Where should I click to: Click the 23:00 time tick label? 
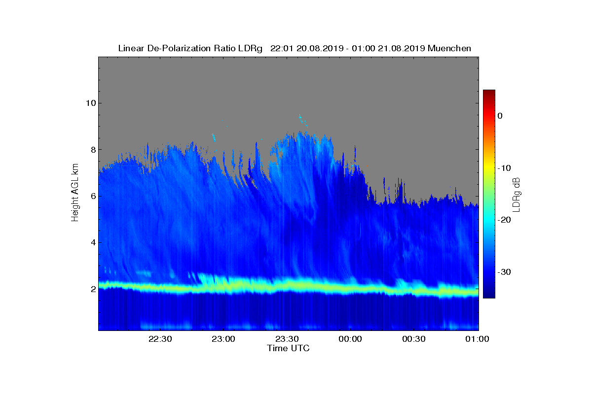[x=223, y=339]
